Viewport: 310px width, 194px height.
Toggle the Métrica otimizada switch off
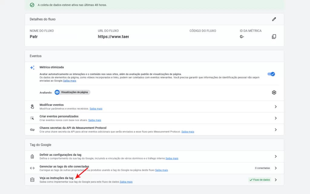pyautogui.click(x=271, y=74)
